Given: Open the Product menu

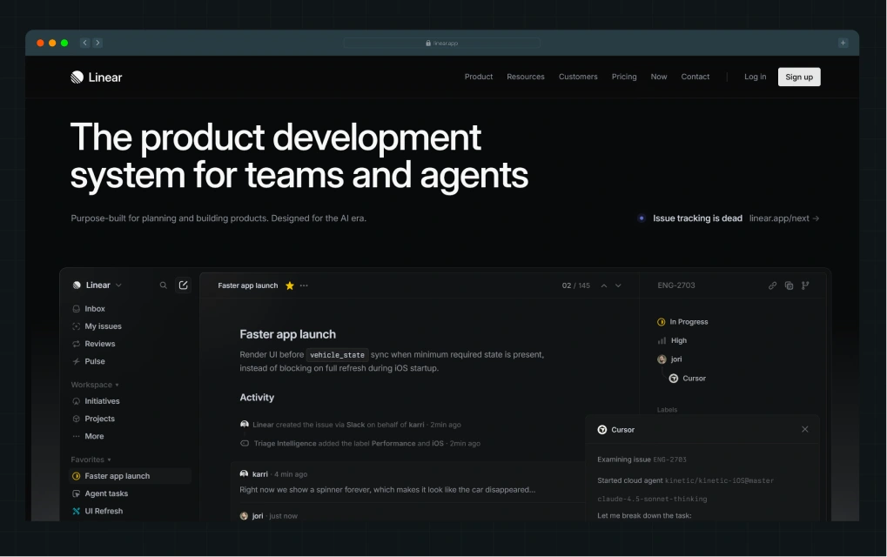Looking at the screenshot, I should point(479,77).
